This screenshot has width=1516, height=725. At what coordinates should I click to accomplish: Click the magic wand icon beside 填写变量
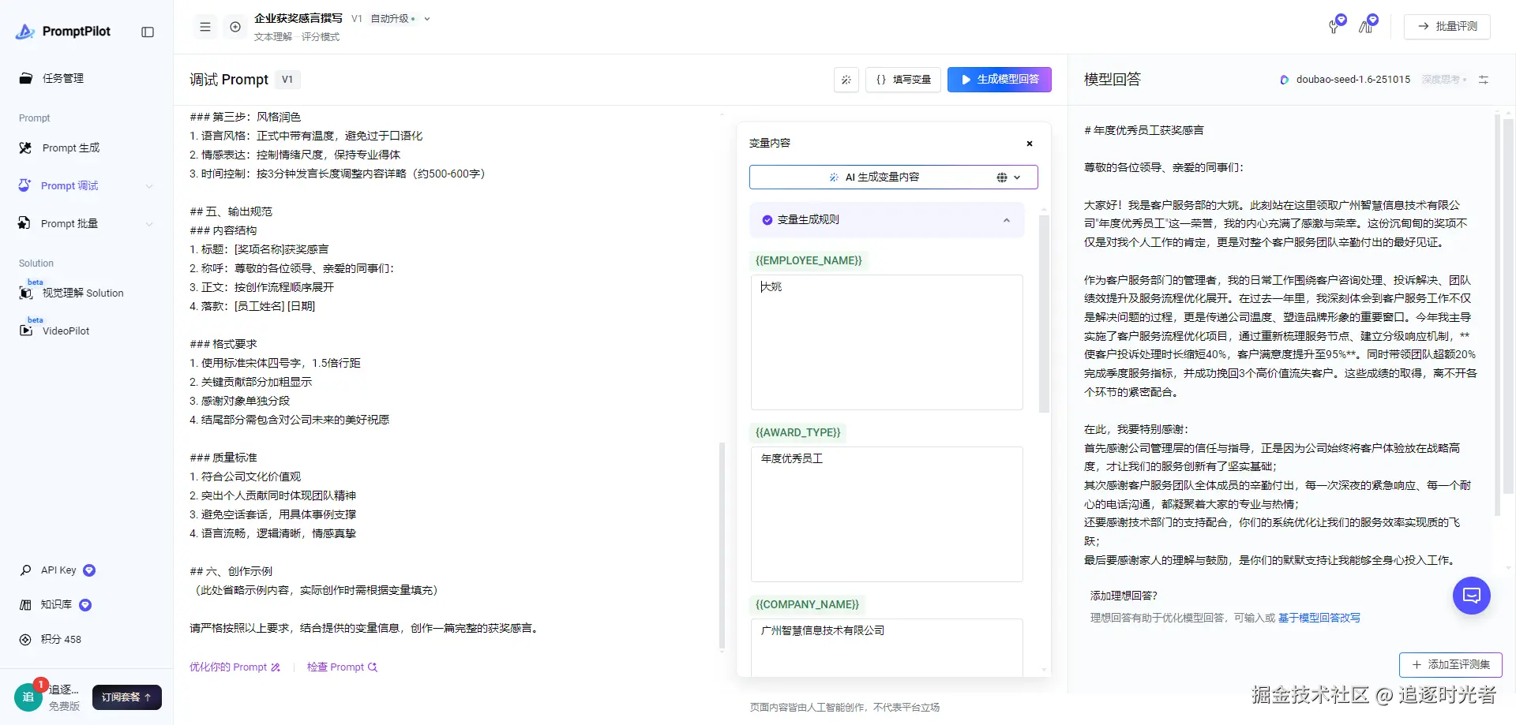click(846, 80)
